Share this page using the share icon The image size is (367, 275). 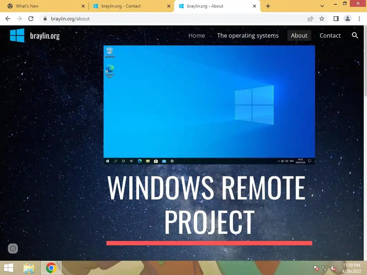[310, 19]
